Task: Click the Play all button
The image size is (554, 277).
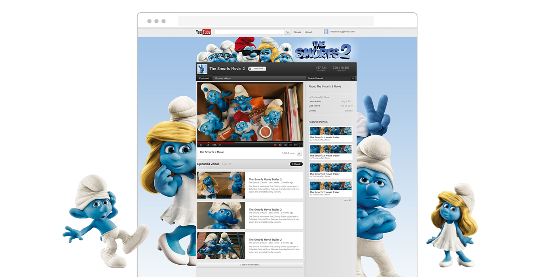Action: (x=296, y=164)
